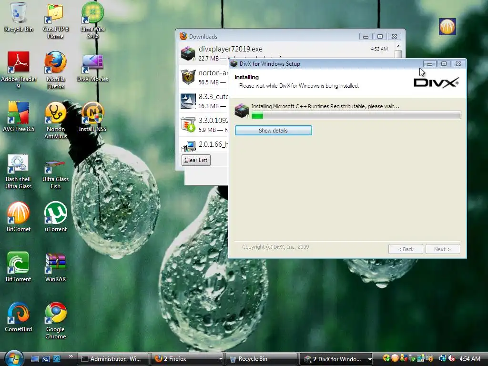The image size is (488, 366).
Task: Launch the AVG Free 8.5 shortcut
Action: (x=19, y=117)
